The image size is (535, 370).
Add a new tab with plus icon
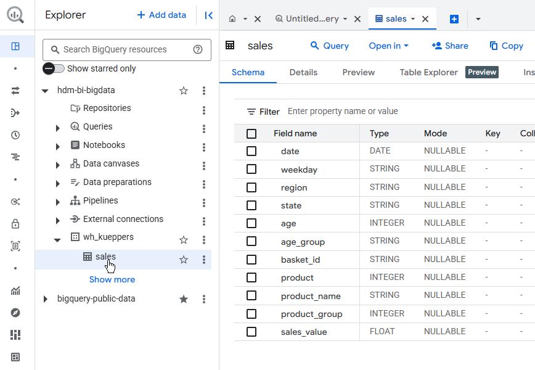(454, 19)
